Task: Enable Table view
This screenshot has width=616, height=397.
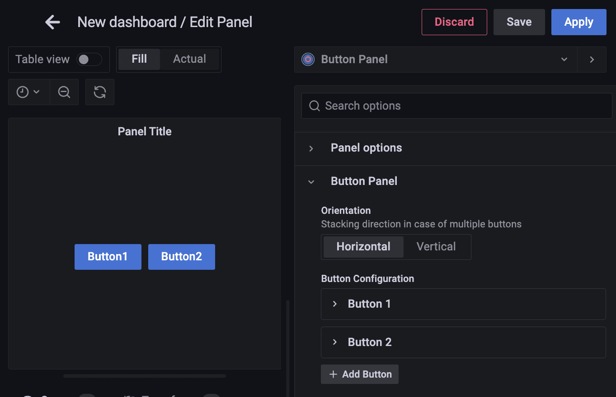Action: pos(89,59)
